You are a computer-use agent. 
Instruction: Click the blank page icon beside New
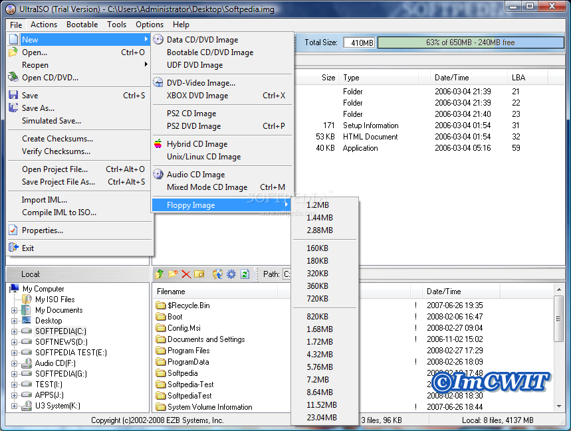pyautogui.click(x=13, y=39)
